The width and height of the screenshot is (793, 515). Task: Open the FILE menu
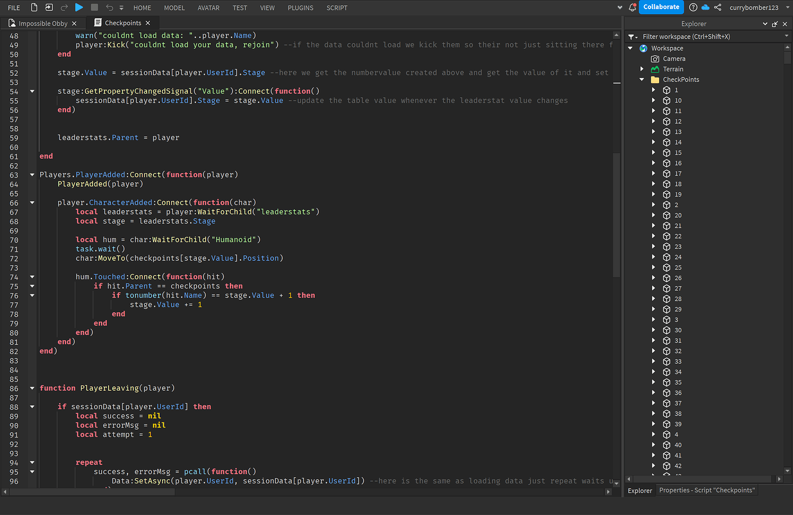pyautogui.click(x=14, y=8)
